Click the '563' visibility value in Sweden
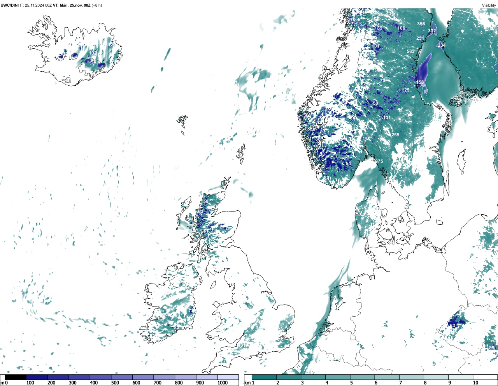Image resolution: width=498 pixels, height=386 pixels. point(410,51)
